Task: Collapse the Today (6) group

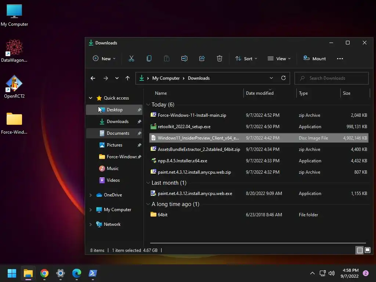Action: [148, 105]
